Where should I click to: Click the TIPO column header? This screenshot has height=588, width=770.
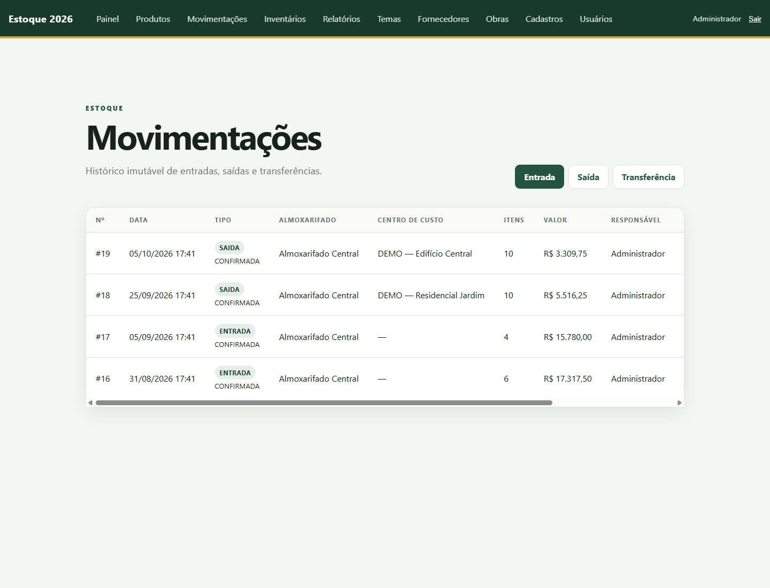tap(223, 220)
